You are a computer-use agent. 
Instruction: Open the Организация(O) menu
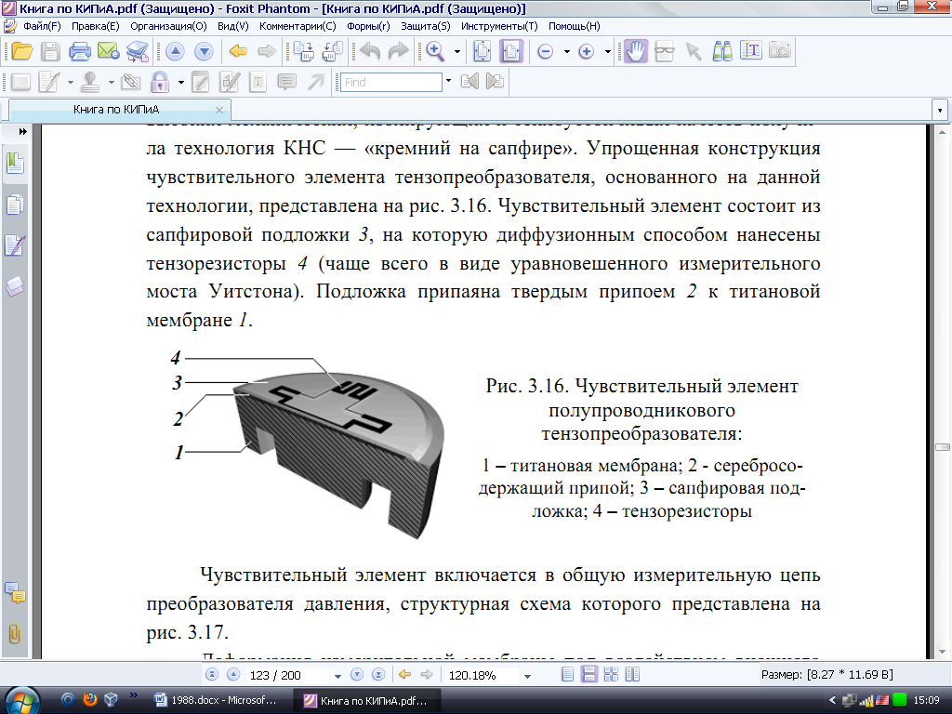(x=168, y=26)
